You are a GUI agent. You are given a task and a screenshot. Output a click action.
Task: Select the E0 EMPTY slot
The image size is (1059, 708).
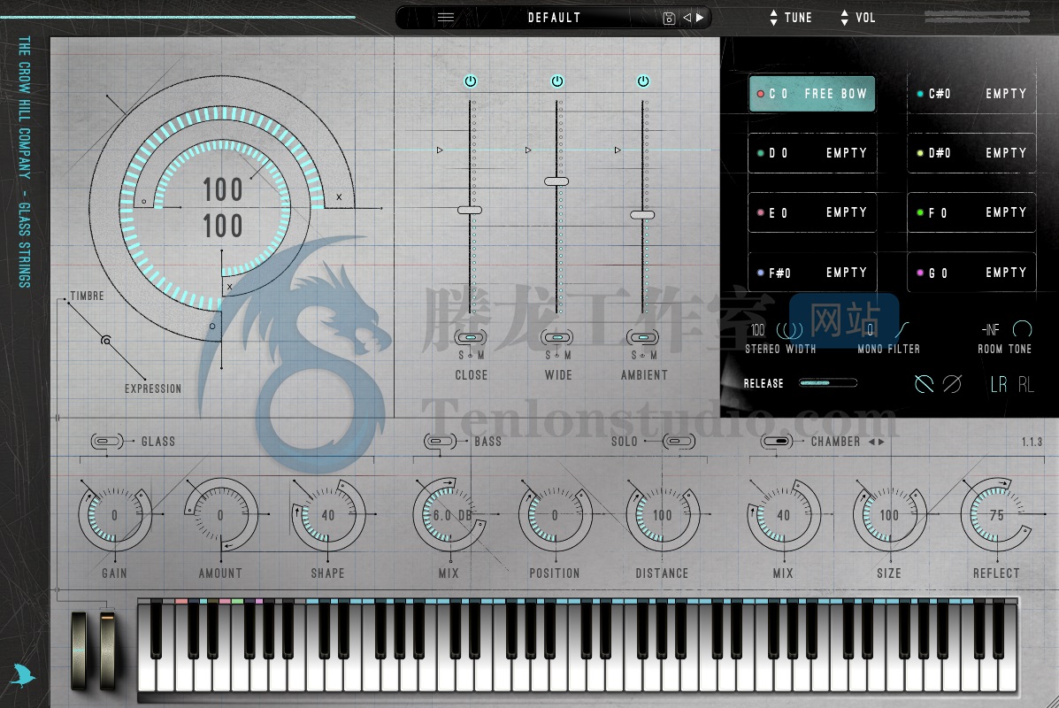tap(812, 212)
